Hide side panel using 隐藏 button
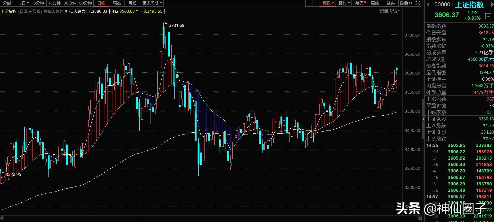Screen dimensions: 494x222 (x=406, y=3)
